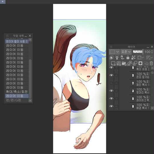Click the history panel scrollbar thumb
Viewport: 154px width, 154px height.
point(30,79)
